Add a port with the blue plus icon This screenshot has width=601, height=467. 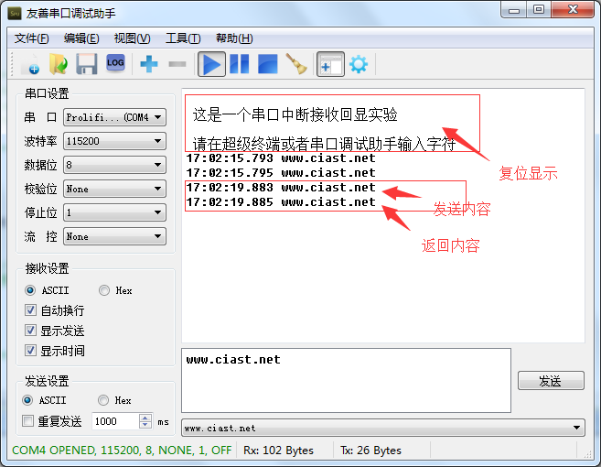point(149,64)
